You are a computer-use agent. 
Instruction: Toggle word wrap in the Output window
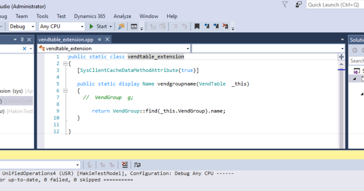click(x=137, y=165)
